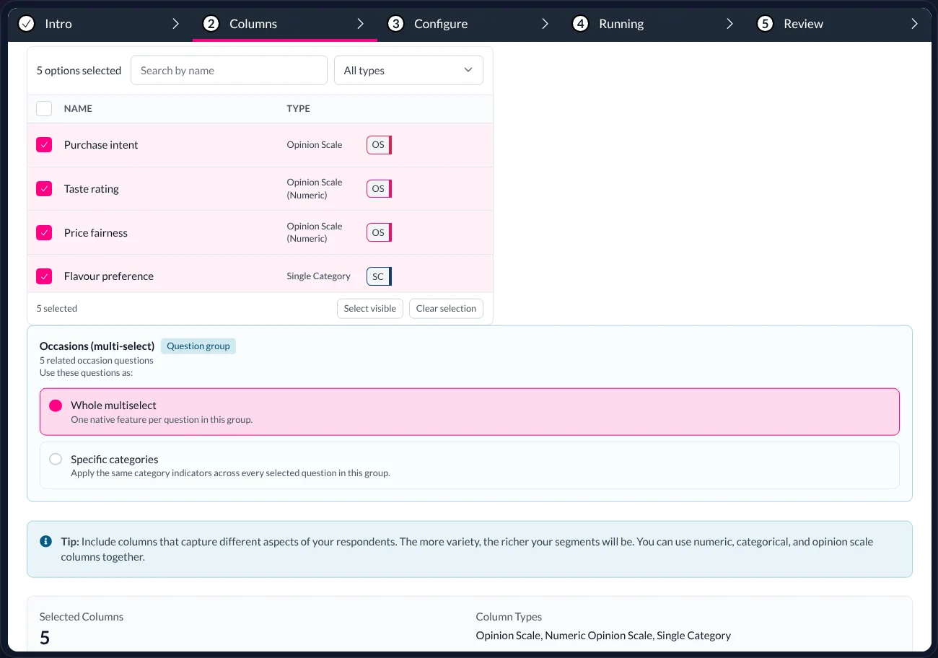Click the 5 options selected label
The image size is (938, 658).
coord(79,71)
